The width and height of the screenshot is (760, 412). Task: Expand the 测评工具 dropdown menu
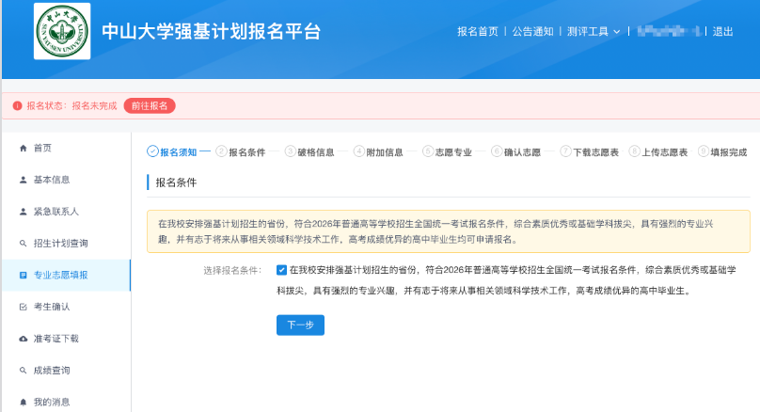click(594, 31)
